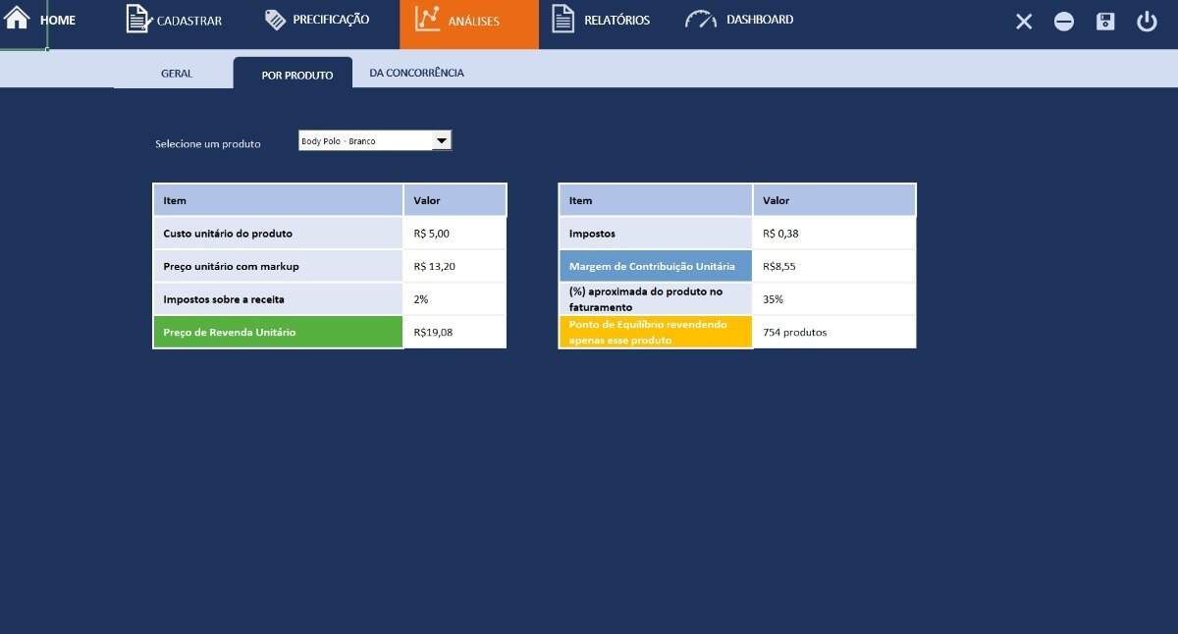1178x634 pixels.
Task: Select the blue Margem de Contribuição Unitária cell
Action: click(x=656, y=266)
